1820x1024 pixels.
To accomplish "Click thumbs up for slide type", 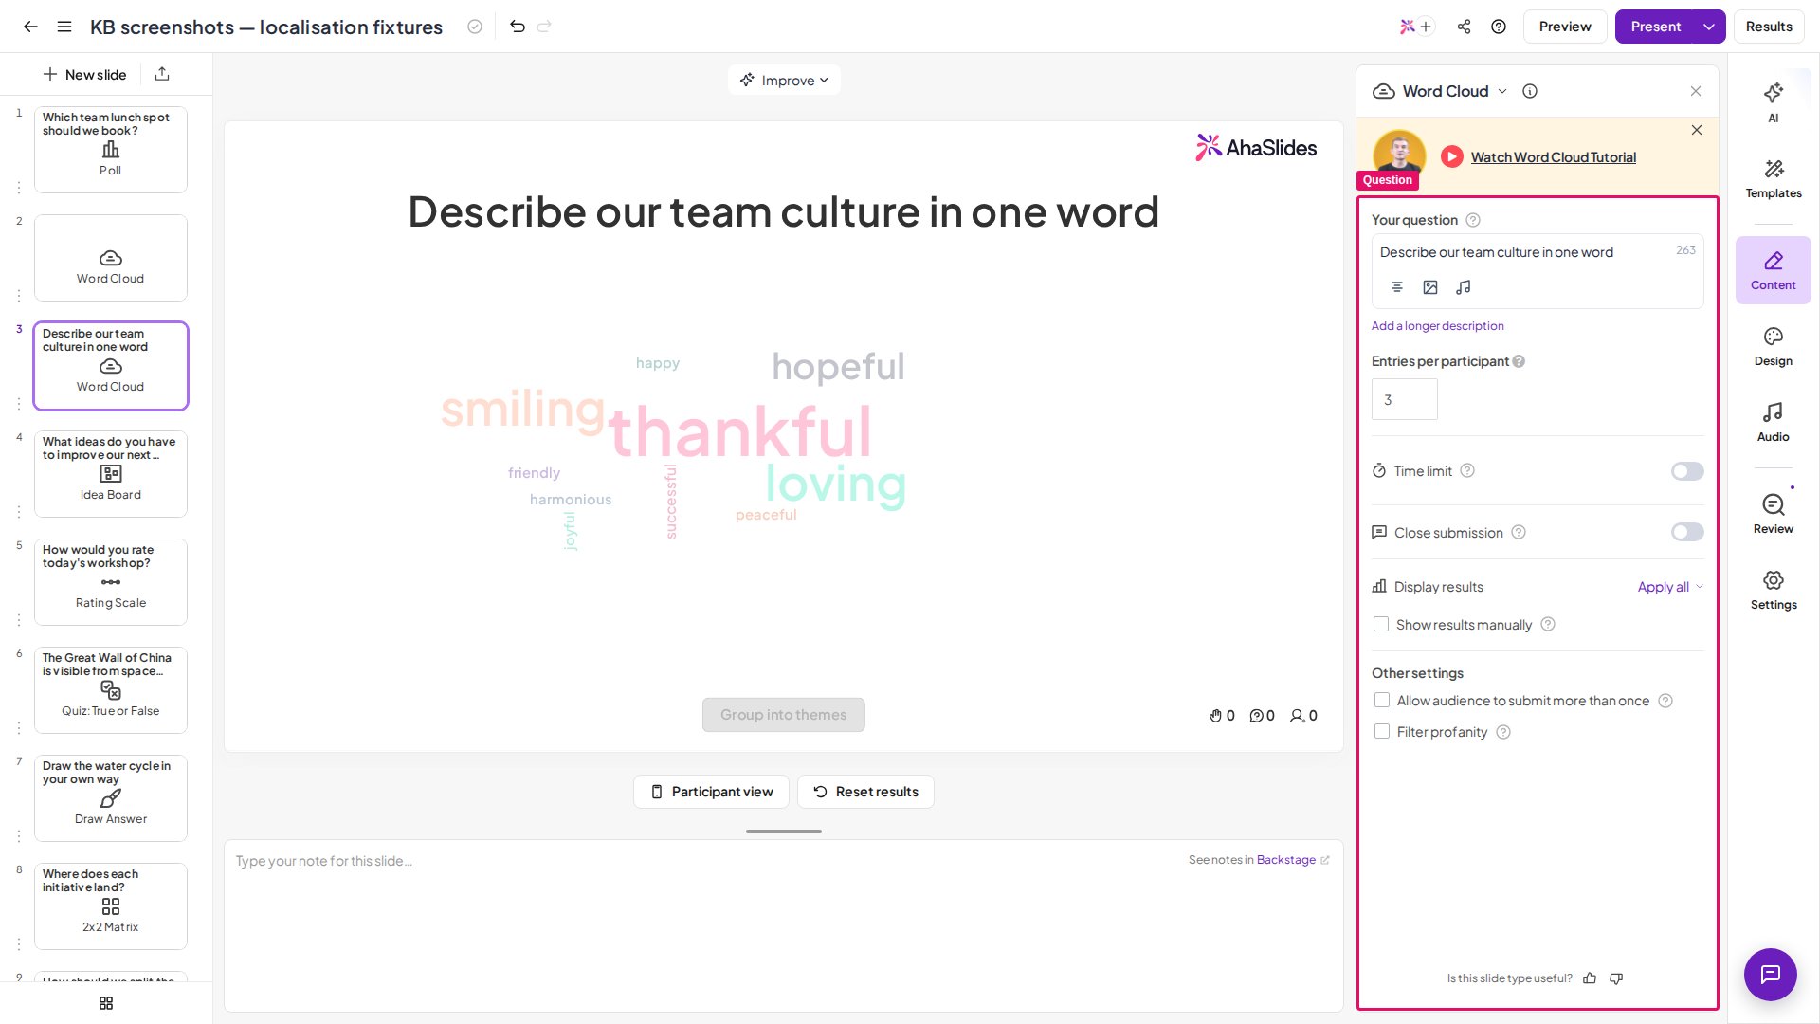I will 1590,978.
